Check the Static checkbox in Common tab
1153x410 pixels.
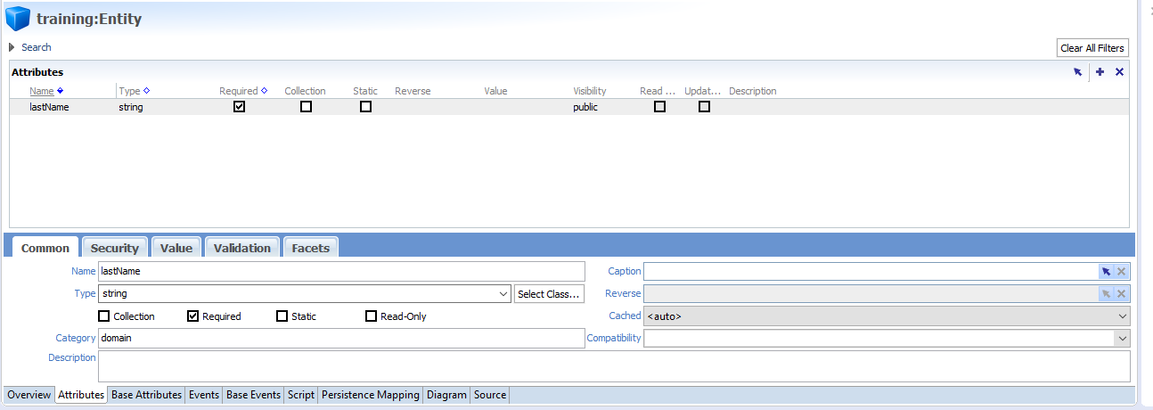tap(282, 316)
